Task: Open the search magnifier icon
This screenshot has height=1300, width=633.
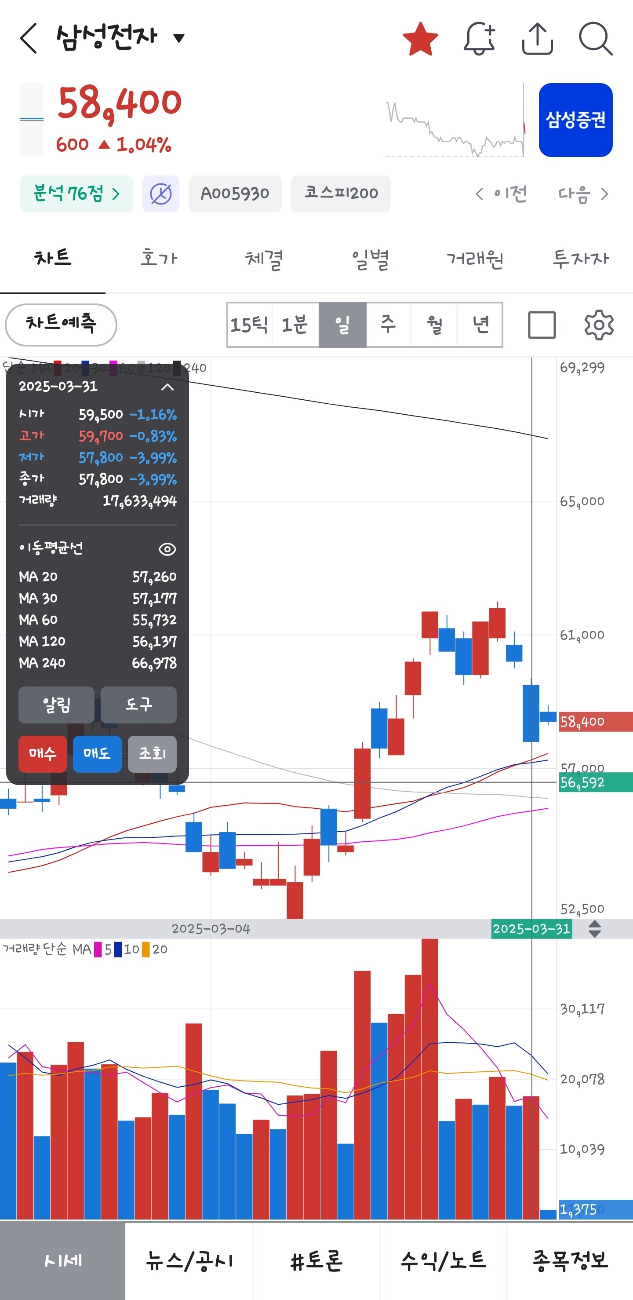Action: [595, 38]
